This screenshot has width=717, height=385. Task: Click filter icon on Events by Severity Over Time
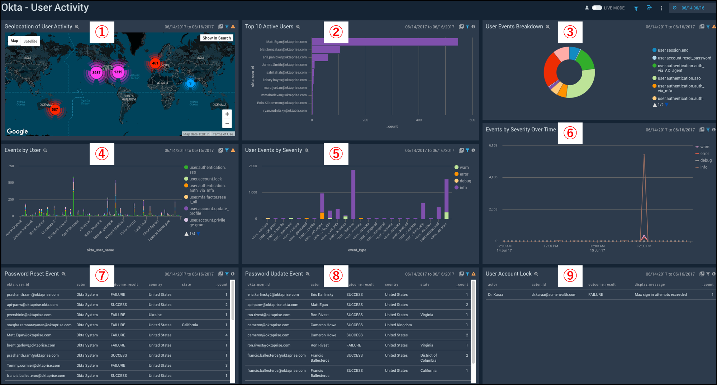[x=708, y=130]
